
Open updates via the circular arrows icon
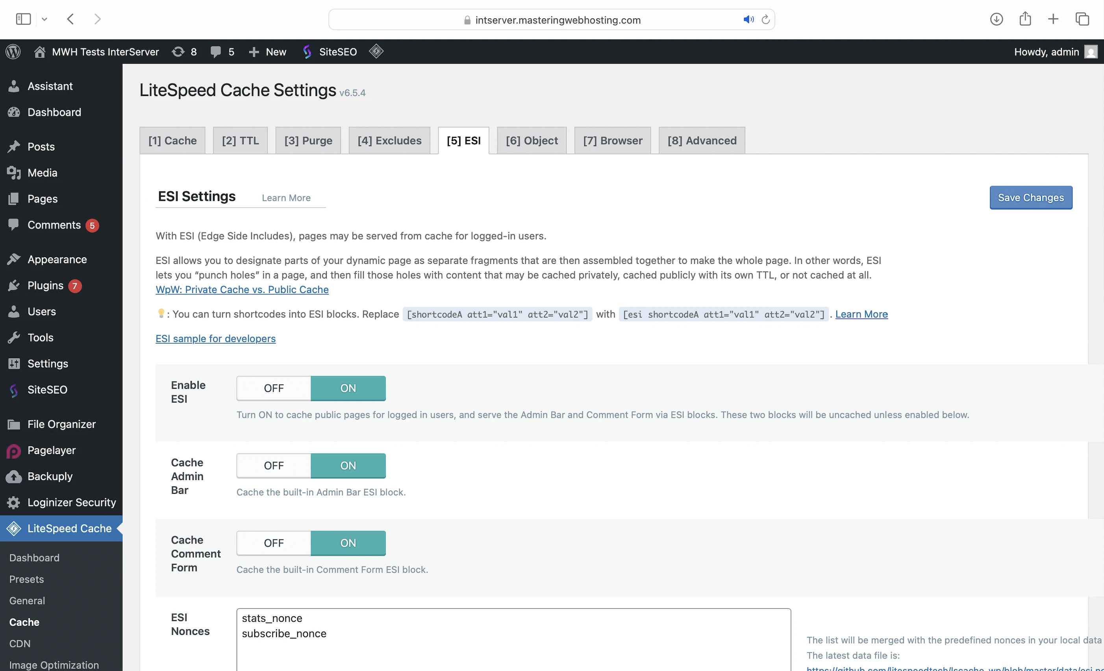[x=178, y=52]
